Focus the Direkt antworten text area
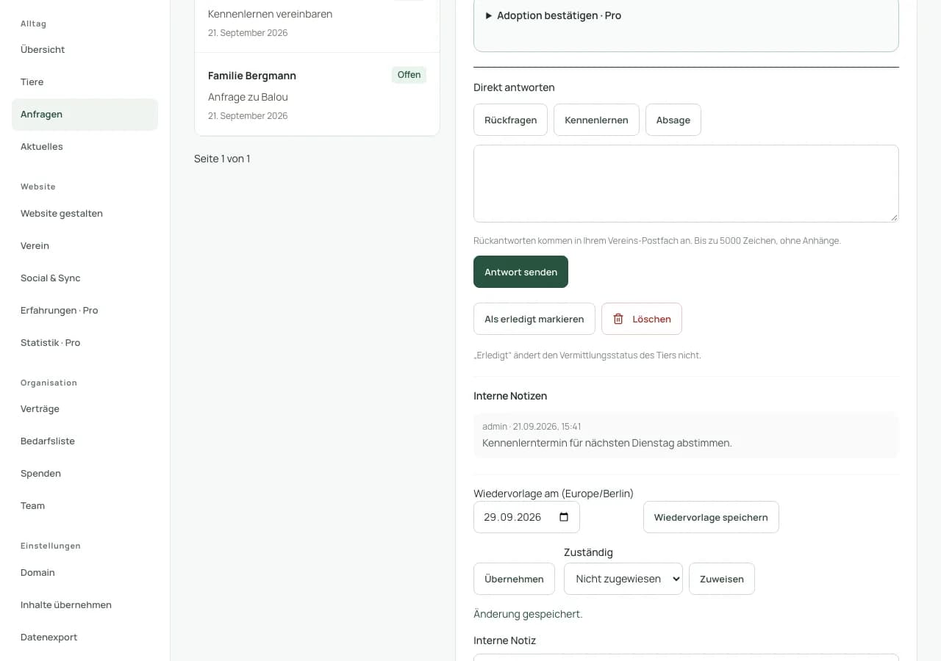Screen dimensions: 941x661 pyautogui.click(x=686, y=184)
